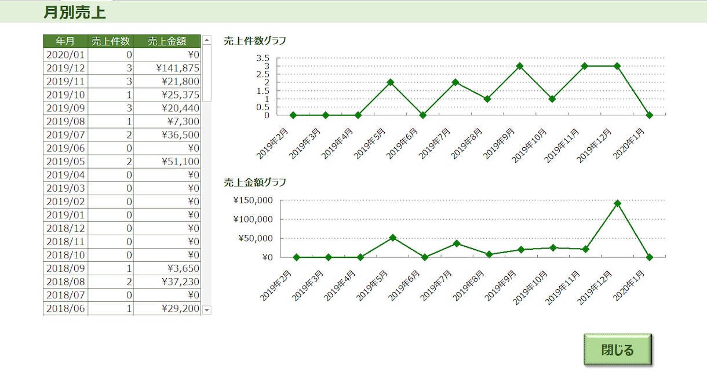The width and height of the screenshot is (707, 372).
Task: Click the ¥37,230 amount cell
Action: click(167, 282)
